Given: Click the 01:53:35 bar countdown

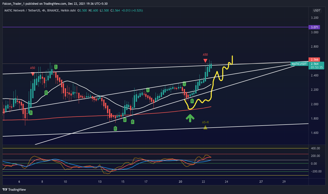Looking at the screenshot, I should [317, 67].
